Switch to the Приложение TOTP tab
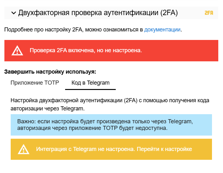 point(35,83)
